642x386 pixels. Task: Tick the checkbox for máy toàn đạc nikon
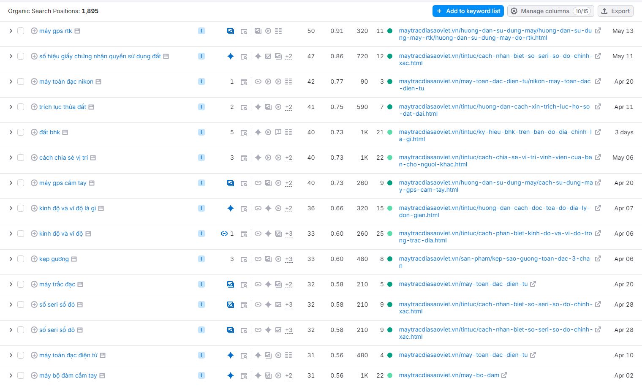(x=21, y=82)
